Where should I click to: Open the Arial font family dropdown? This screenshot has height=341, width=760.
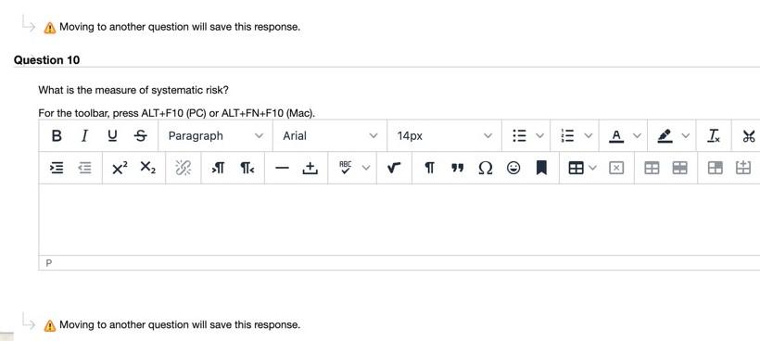(330, 136)
